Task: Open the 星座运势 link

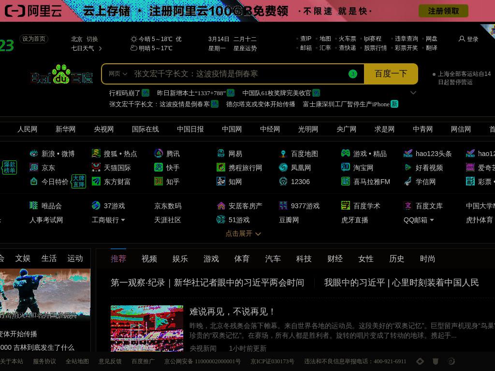Action: click(x=245, y=48)
